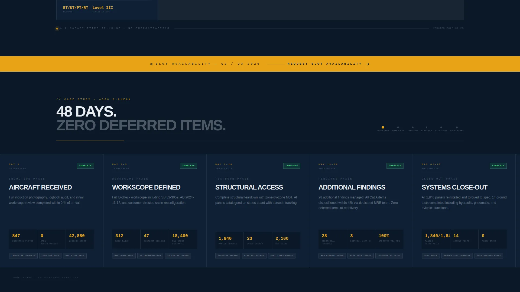Click the 42,880 Logbook Hours stat
This screenshot has height=292, width=520.
coord(80,239)
